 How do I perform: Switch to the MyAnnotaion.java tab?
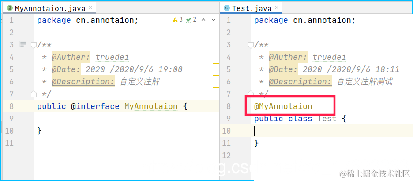50,8
